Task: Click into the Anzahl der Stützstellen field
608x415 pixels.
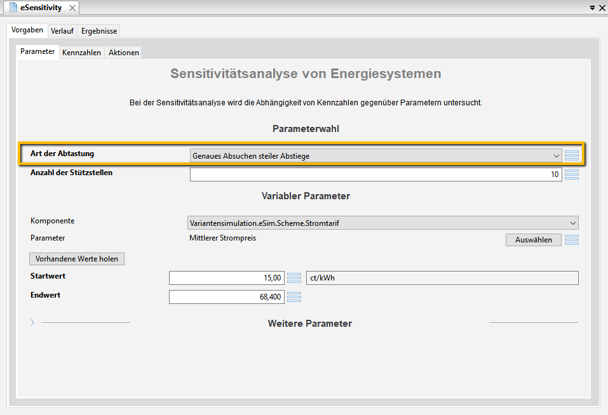Action: 375,175
